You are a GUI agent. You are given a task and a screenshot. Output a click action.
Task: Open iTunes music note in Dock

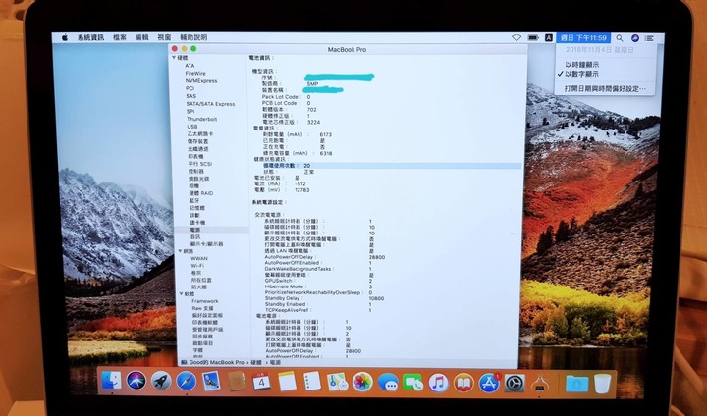[x=438, y=383]
